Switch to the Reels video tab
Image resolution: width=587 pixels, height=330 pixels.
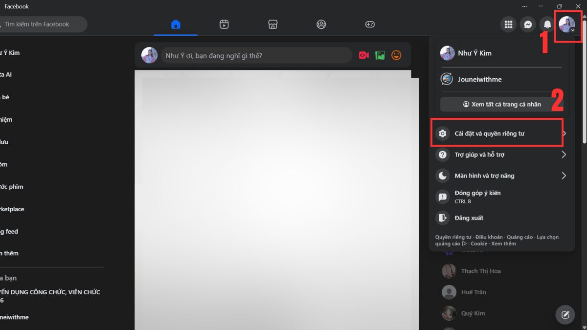pos(224,24)
